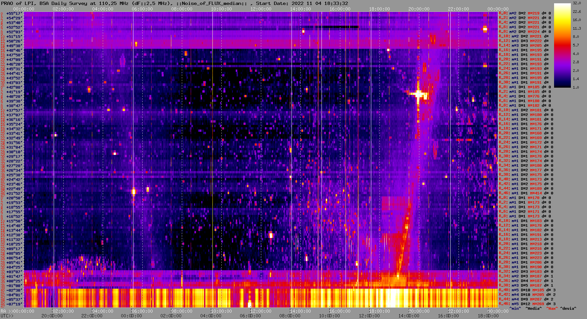The height and width of the screenshot is (319, 587).
Task: Click the color scale gradient bar
Action: click(562, 45)
